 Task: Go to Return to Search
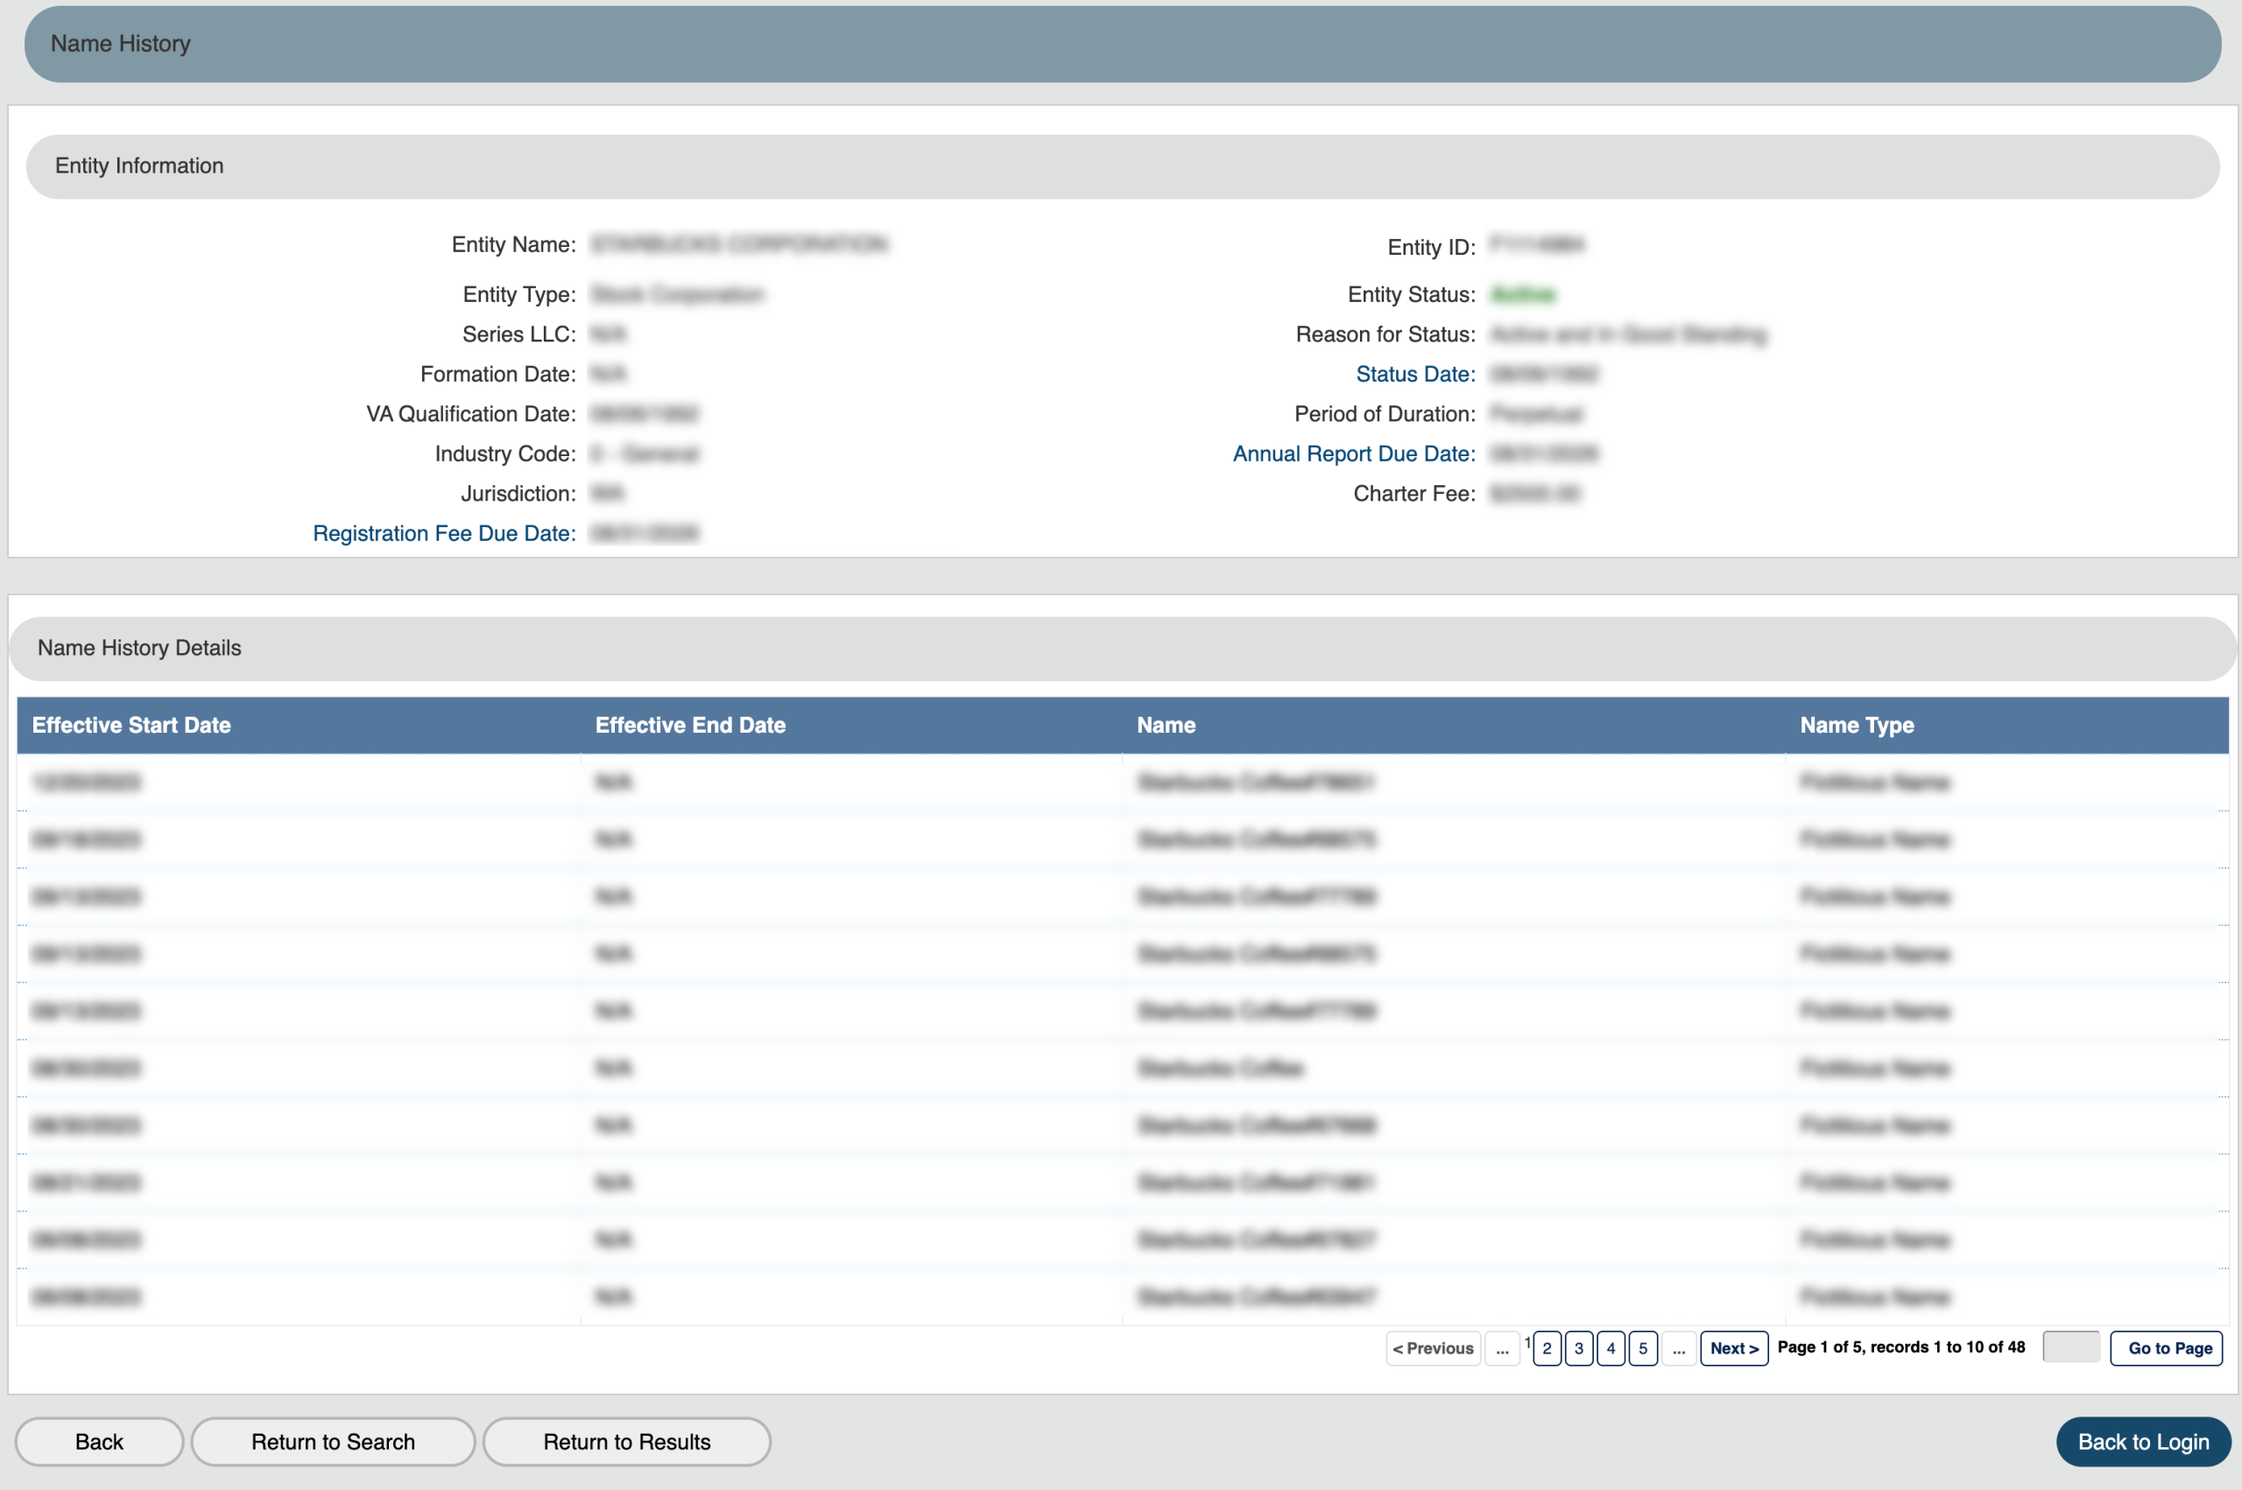click(333, 1442)
